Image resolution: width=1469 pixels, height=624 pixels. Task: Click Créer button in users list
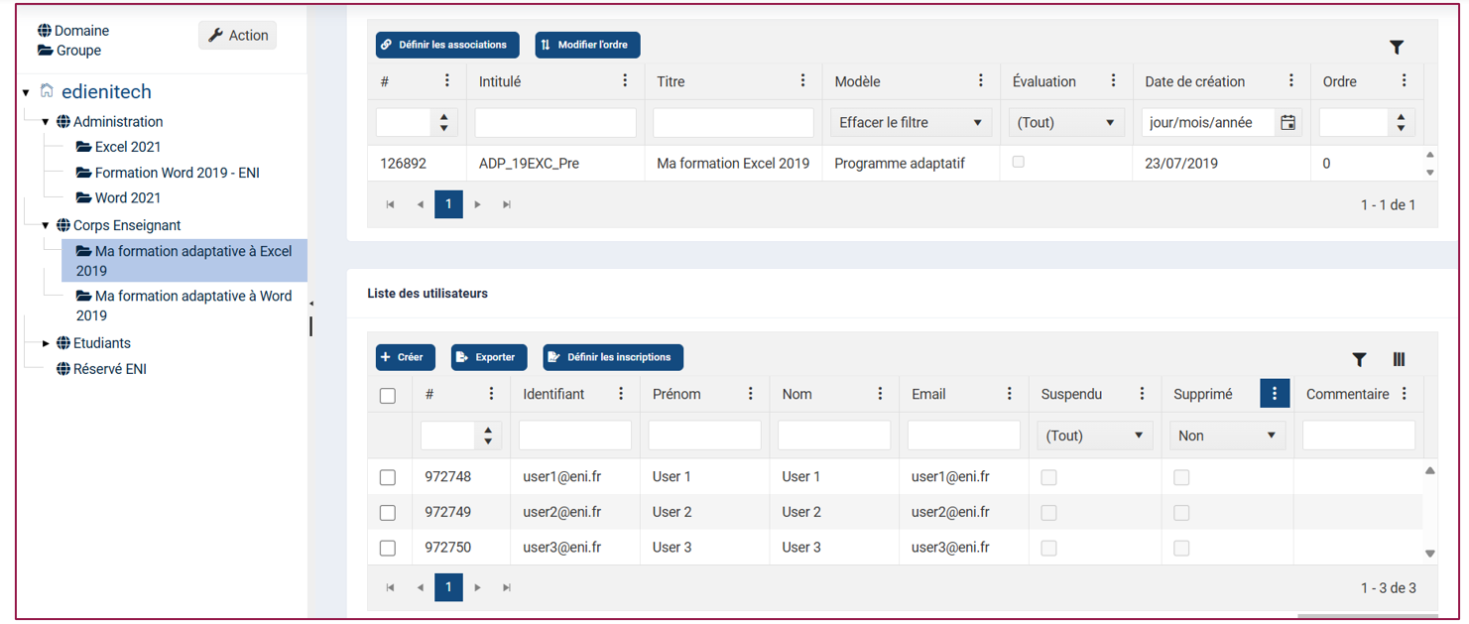point(406,357)
